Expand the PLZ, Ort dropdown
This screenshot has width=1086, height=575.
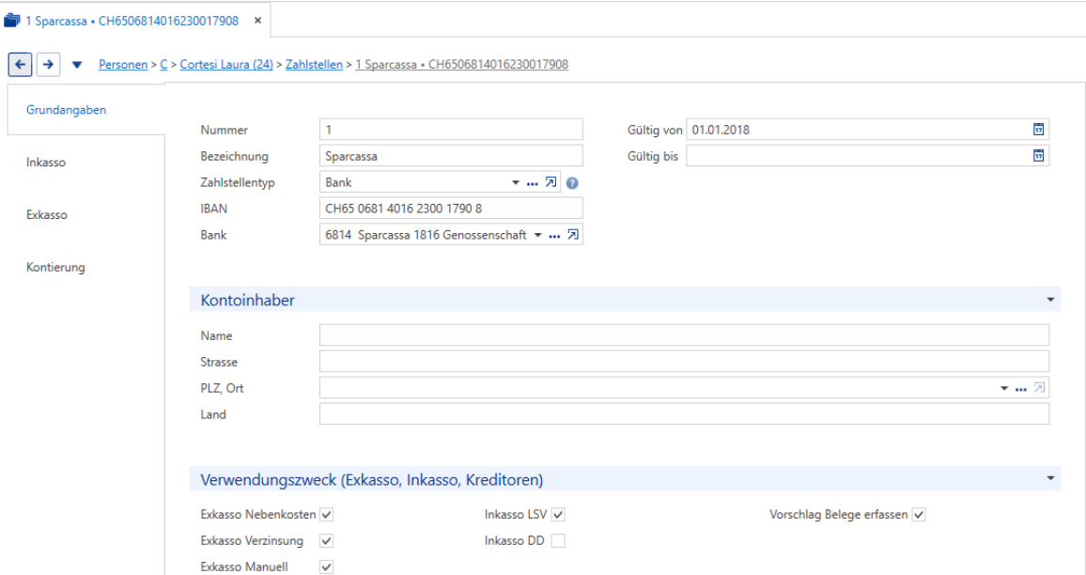pos(1003,389)
